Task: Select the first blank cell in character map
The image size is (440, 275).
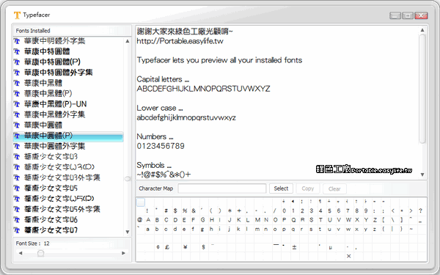Action: (141, 202)
